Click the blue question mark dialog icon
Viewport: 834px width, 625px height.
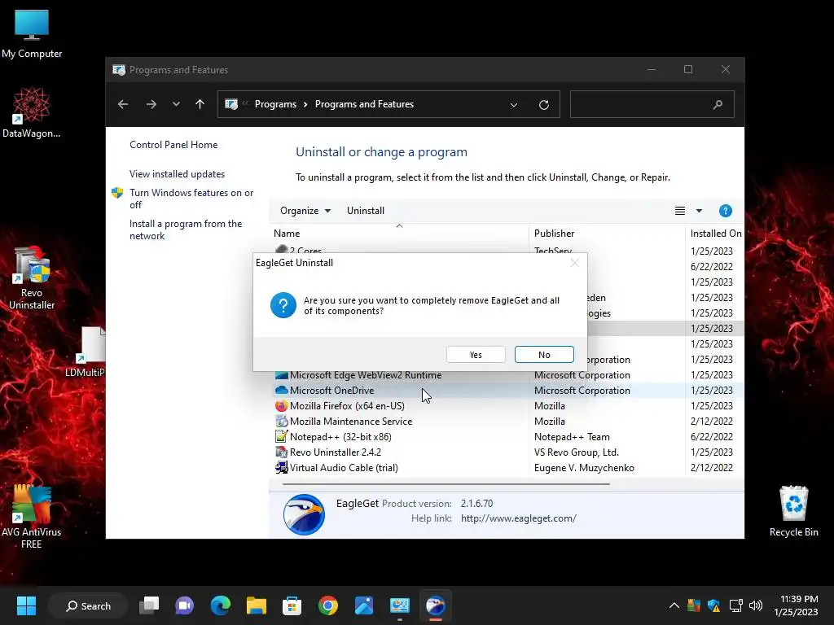pos(283,305)
